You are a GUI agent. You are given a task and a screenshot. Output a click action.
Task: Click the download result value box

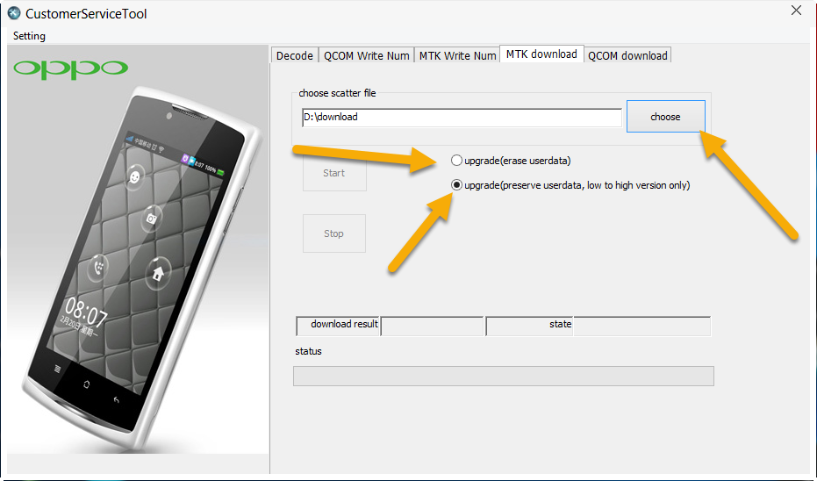[432, 326]
